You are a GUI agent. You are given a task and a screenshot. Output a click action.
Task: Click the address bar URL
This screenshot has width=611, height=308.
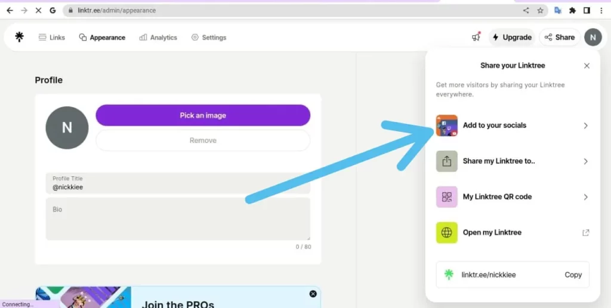click(116, 11)
